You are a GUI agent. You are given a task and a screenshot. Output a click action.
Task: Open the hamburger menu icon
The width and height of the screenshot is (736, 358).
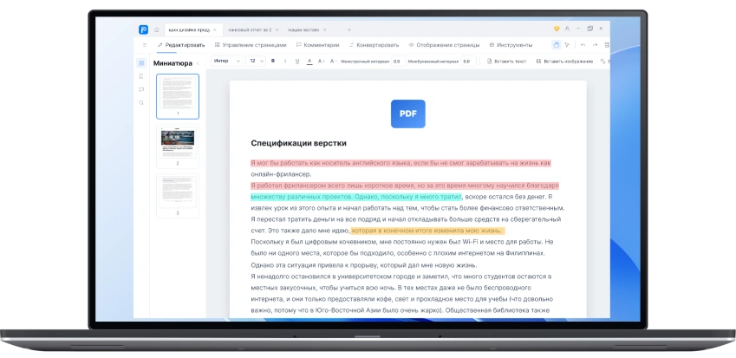145,45
